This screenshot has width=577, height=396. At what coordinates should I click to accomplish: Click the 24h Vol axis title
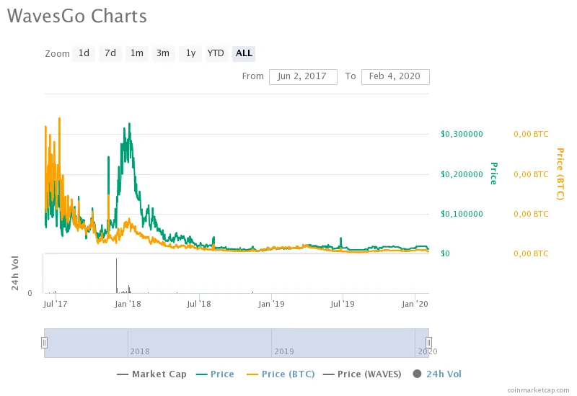pyautogui.click(x=14, y=274)
